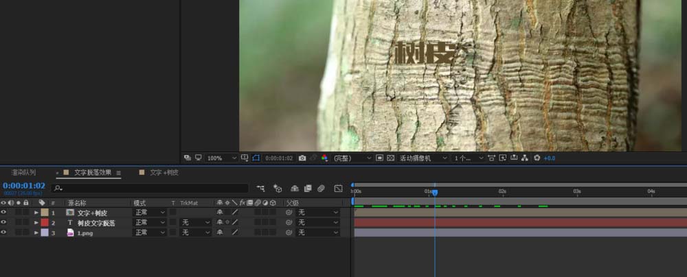
Task: Toggle hide shy layers icon
Action: pos(295,188)
